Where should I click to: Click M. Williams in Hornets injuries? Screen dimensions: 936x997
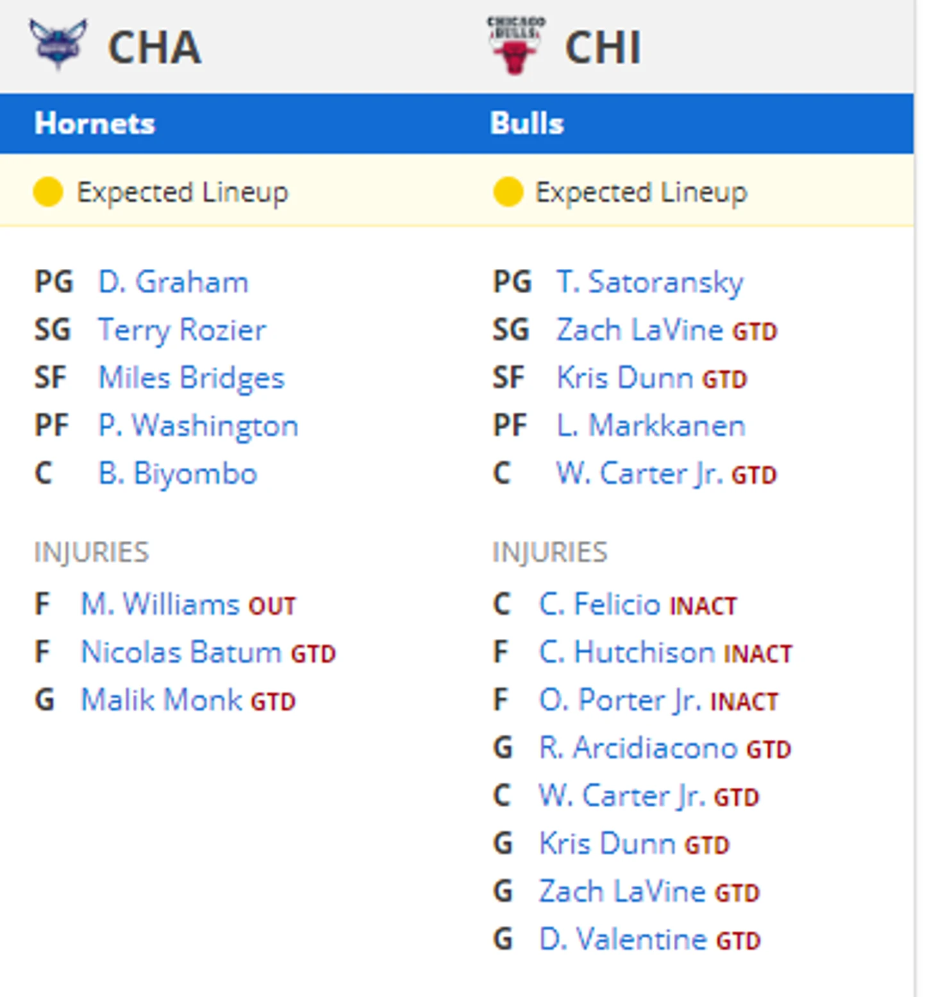click(x=160, y=604)
